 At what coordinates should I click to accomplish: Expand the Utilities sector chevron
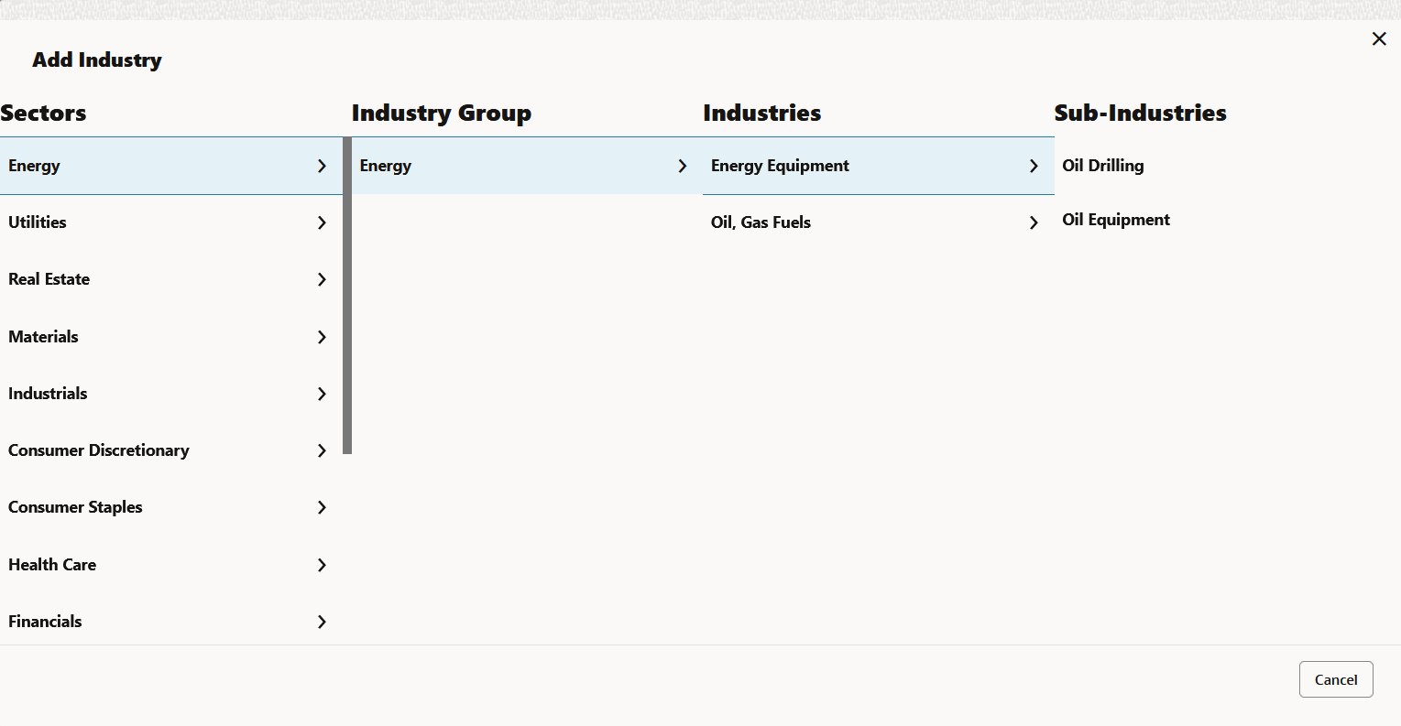(x=322, y=222)
